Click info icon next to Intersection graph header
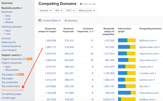 pos(125,31)
